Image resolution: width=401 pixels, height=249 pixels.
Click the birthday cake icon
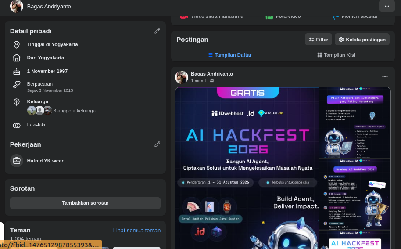[17, 72]
